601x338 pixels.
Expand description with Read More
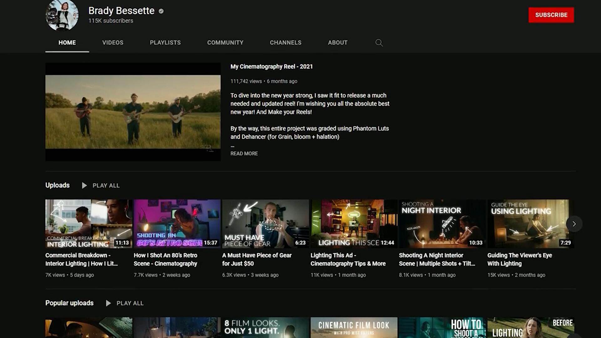pyautogui.click(x=244, y=153)
